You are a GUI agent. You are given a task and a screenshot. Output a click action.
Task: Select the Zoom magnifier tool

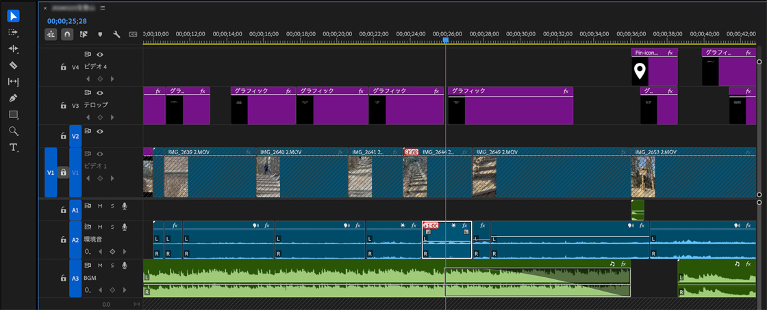(13, 131)
